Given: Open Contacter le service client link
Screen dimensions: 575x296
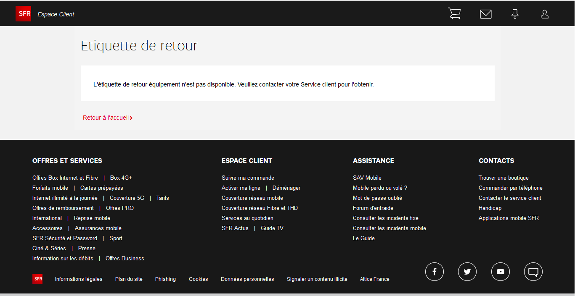Looking at the screenshot, I should pyautogui.click(x=510, y=198).
